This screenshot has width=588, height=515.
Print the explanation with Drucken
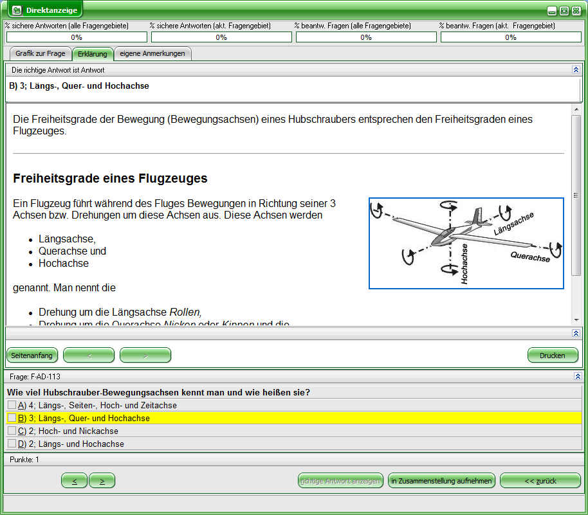pyautogui.click(x=553, y=356)
